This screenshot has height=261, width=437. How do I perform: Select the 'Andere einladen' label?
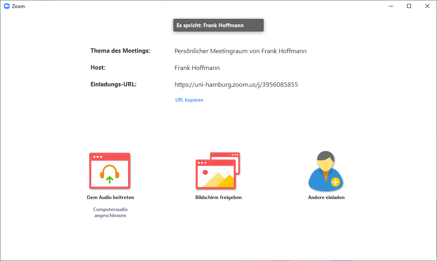click(326, 197)
